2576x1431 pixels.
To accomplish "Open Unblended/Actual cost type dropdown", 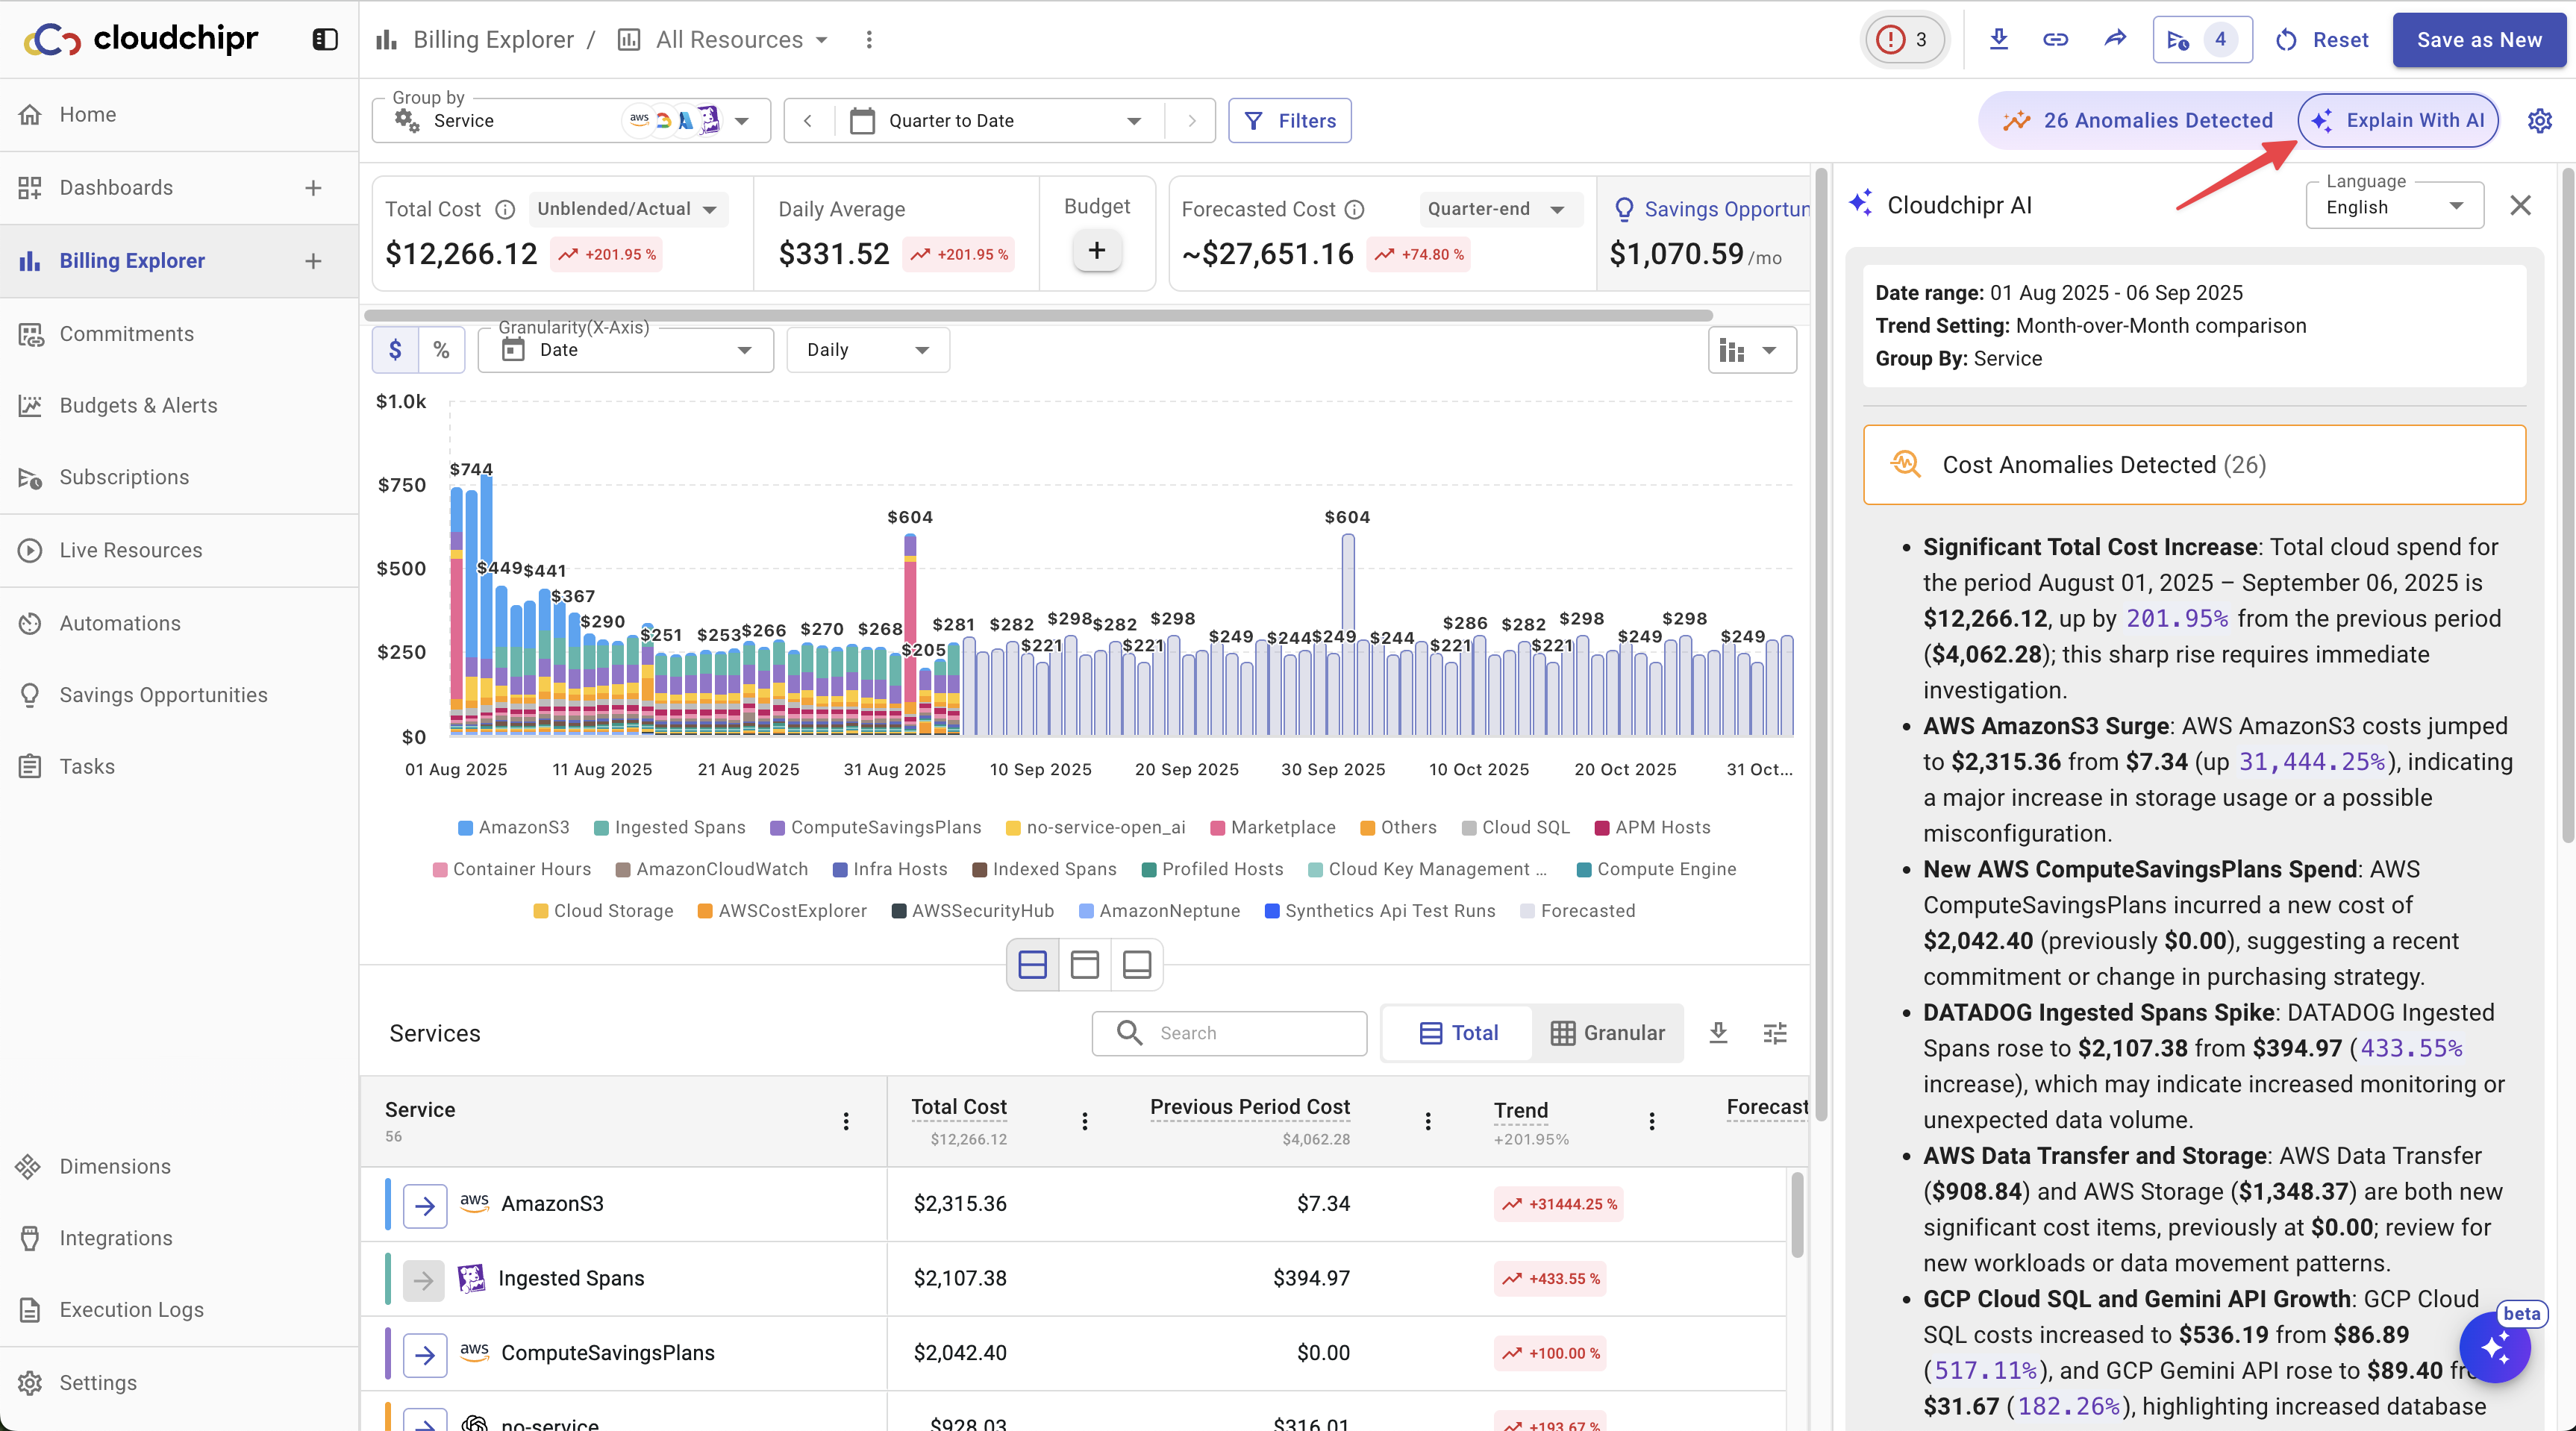I will 628,209.
